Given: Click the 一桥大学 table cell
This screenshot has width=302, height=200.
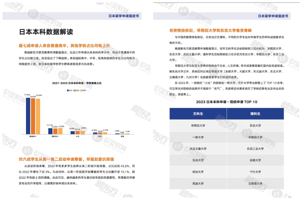Looking at the screenshot, I should [198, 137].
